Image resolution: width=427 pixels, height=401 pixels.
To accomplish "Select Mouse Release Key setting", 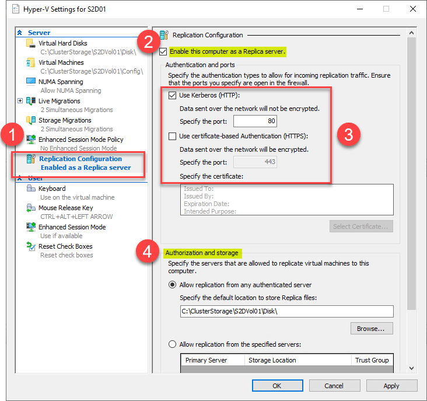I will tap(66, 208).
